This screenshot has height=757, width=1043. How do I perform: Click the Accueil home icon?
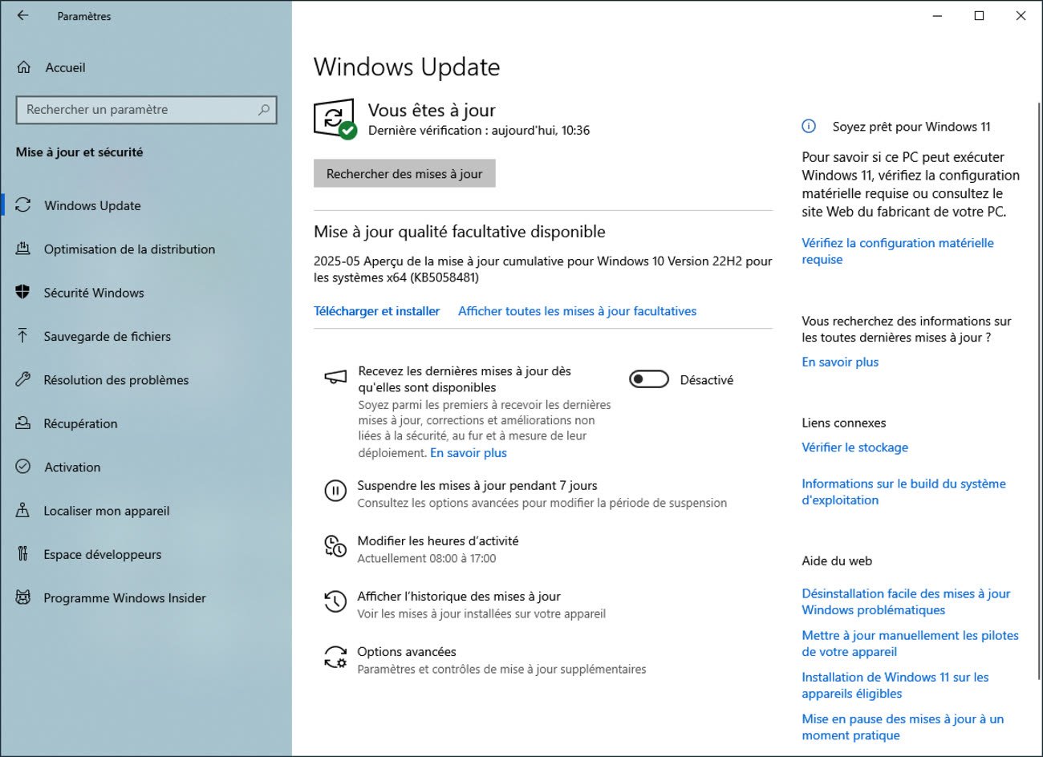coord(24,67)
